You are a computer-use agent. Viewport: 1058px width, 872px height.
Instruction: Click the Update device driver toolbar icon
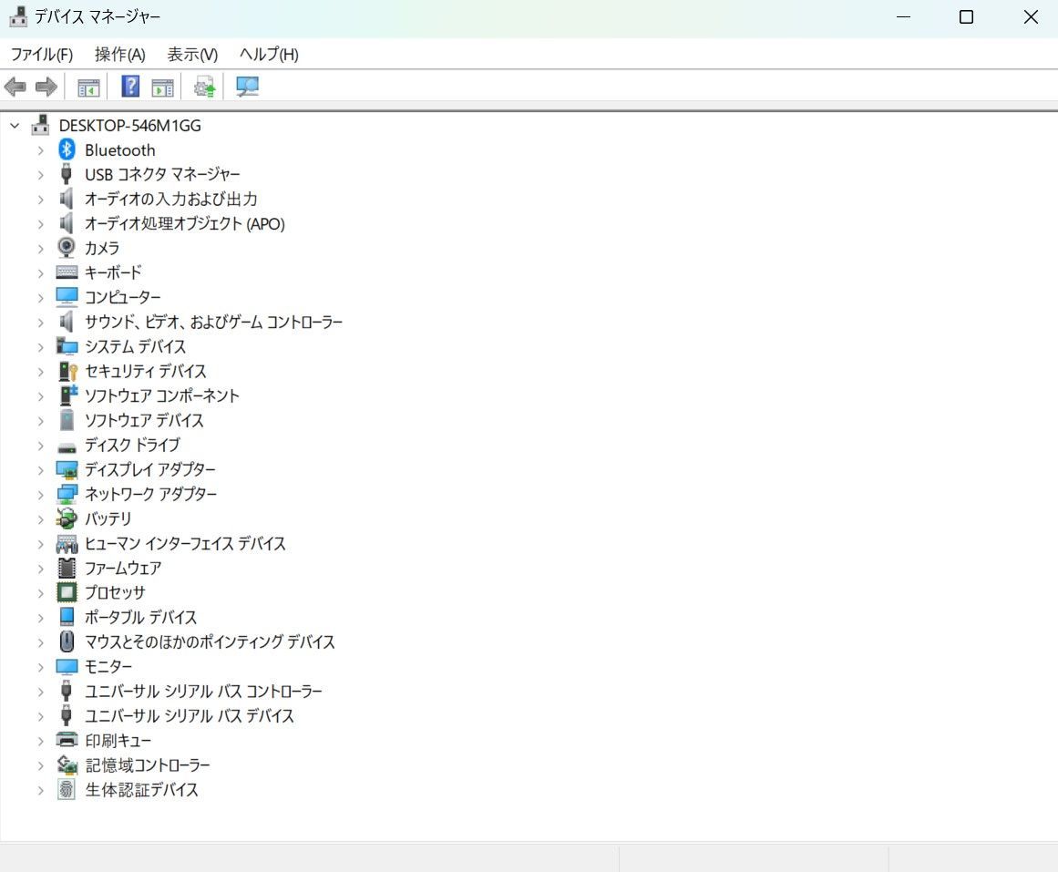tap(204, 87)
